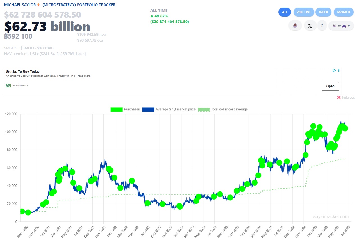The height and width of the screenshot is (242, 359).
Task: Toggle the blue Average market price swatch
Action: [x=148, y=109]
